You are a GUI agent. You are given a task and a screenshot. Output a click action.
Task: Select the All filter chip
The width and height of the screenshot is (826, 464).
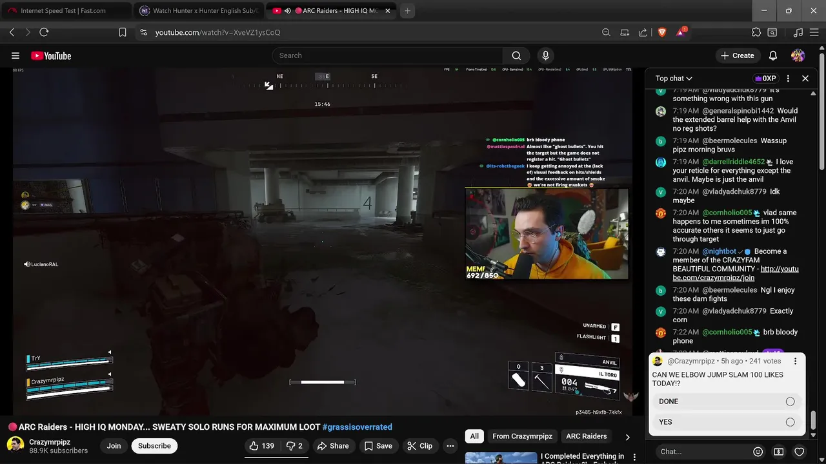coord(474,436)
